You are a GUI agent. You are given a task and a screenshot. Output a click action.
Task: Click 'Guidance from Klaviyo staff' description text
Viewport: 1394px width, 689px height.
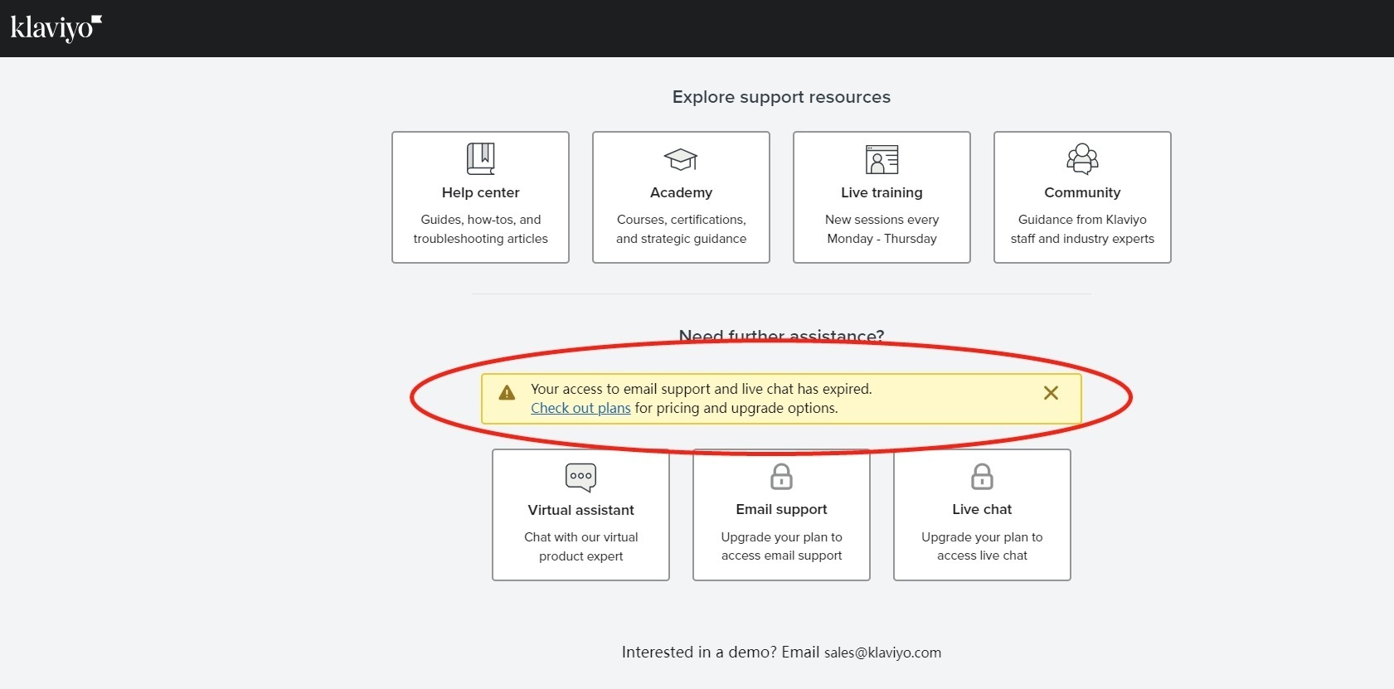pos(1082,229)
